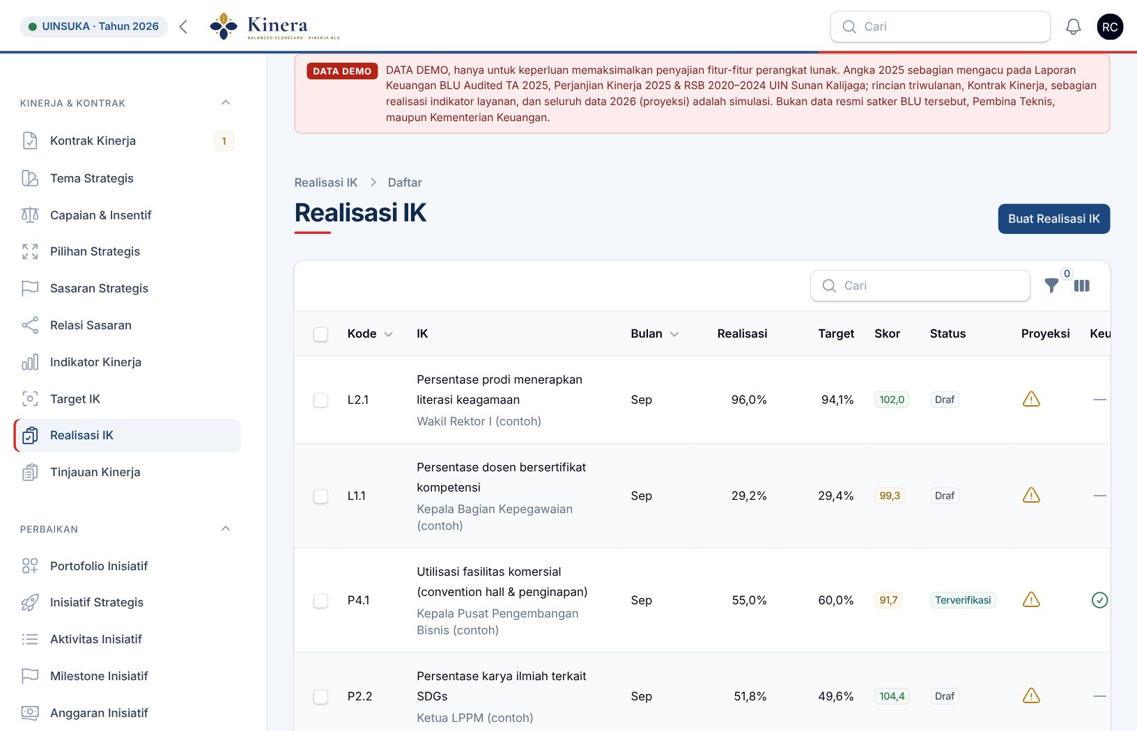
Task: Tick checkbox for row P2.2
Action: point(320,697)
